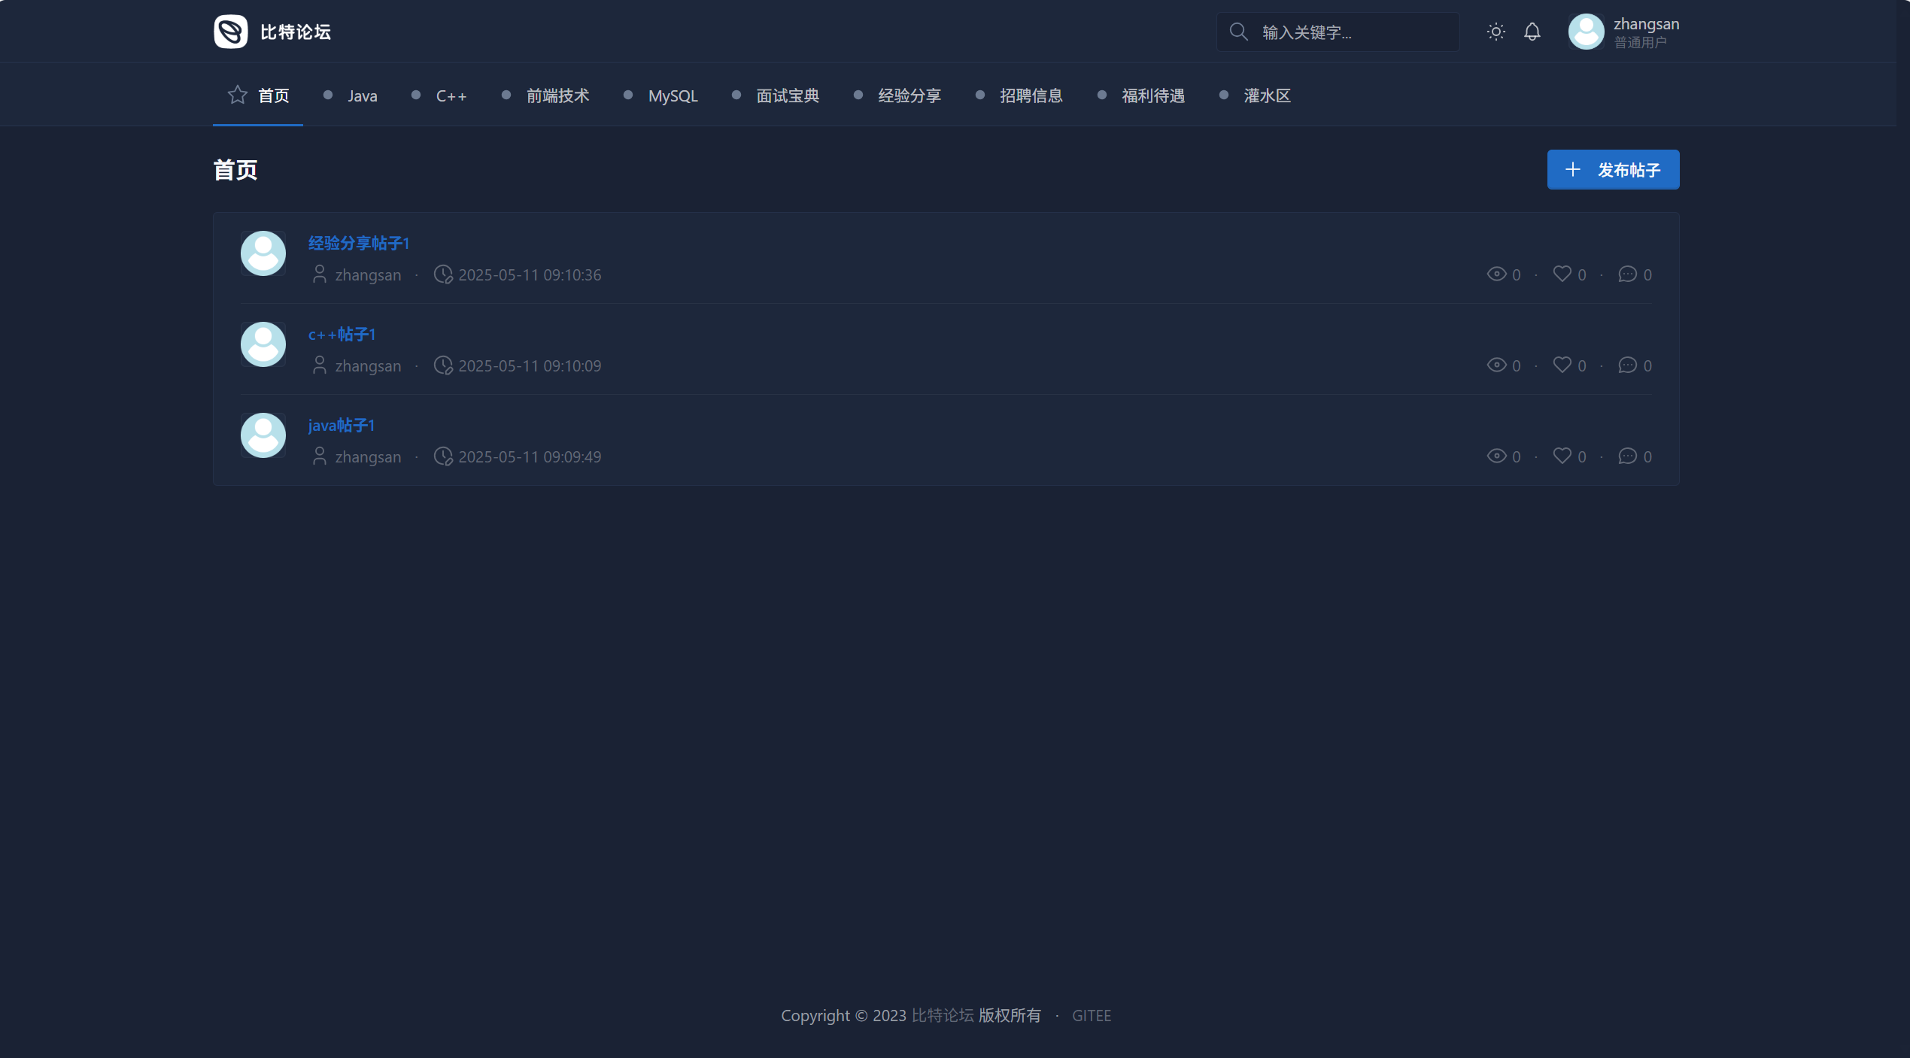This screenshot has height=1058, width=1910.
Task: Open the c++帖子1 post link
Action: point(342,334)
